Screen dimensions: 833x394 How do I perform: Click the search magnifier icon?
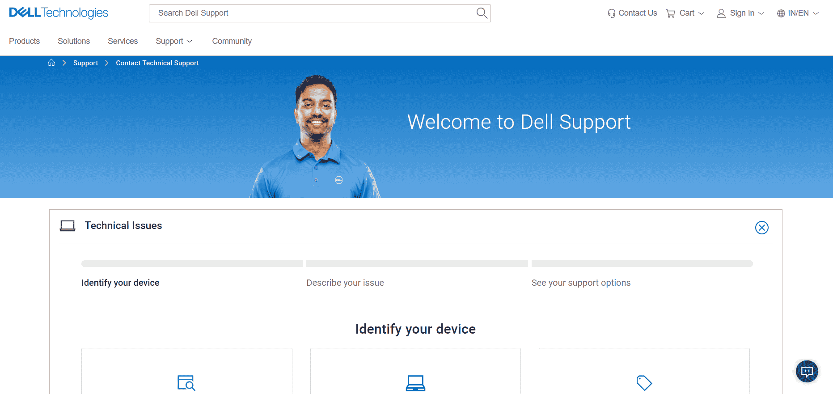[x=482, y=13]
